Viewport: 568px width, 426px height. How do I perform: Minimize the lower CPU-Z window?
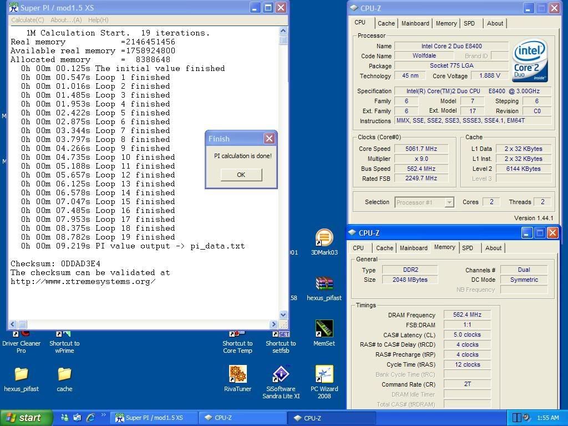point(527,232)
